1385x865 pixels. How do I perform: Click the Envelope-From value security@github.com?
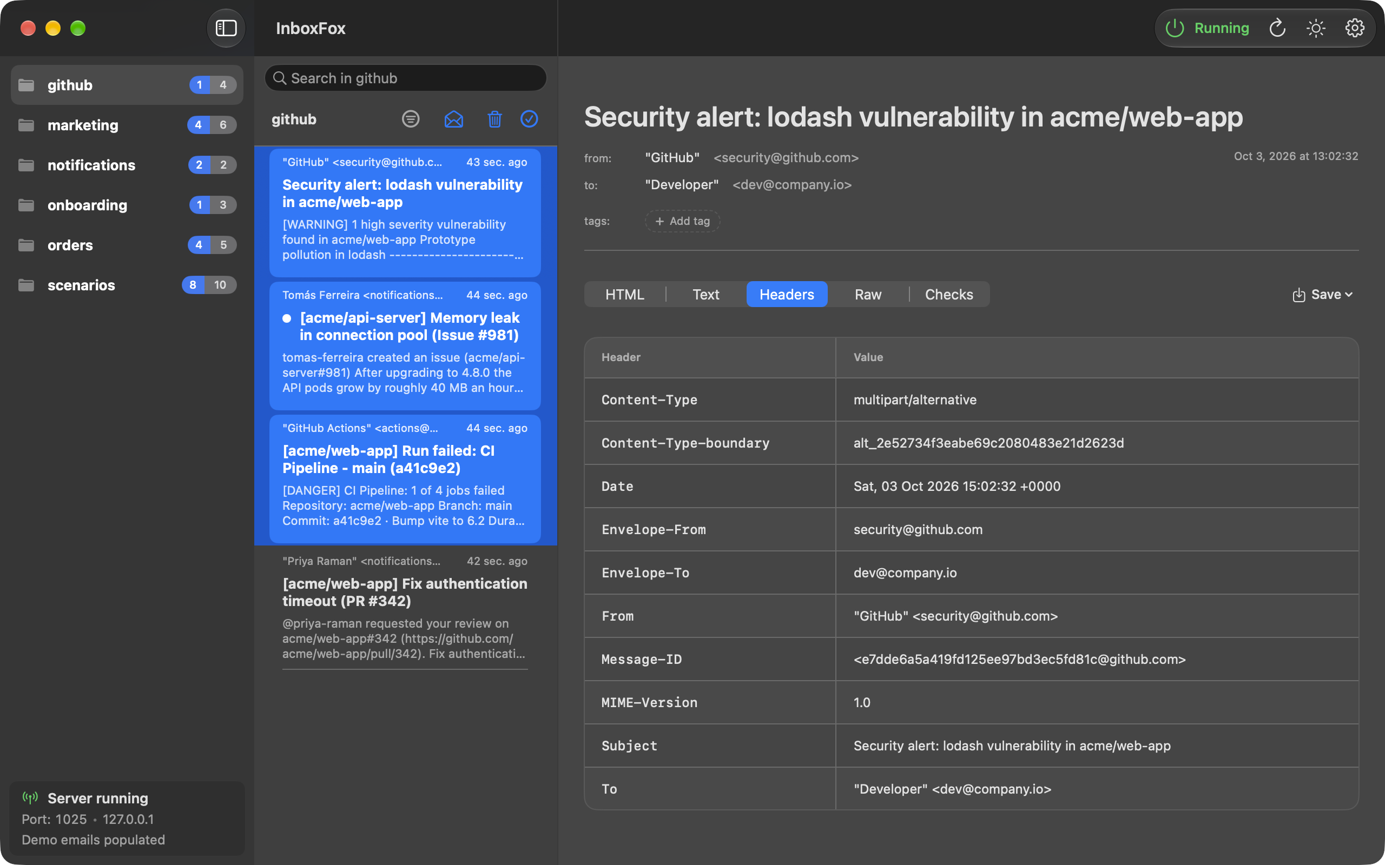[x=918, y=529]
